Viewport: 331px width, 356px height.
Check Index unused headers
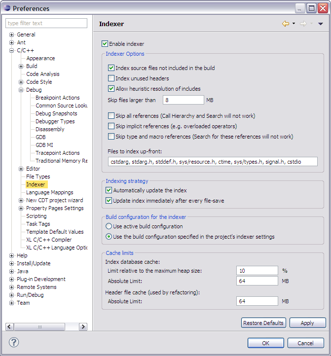click(x=111, y=78)
